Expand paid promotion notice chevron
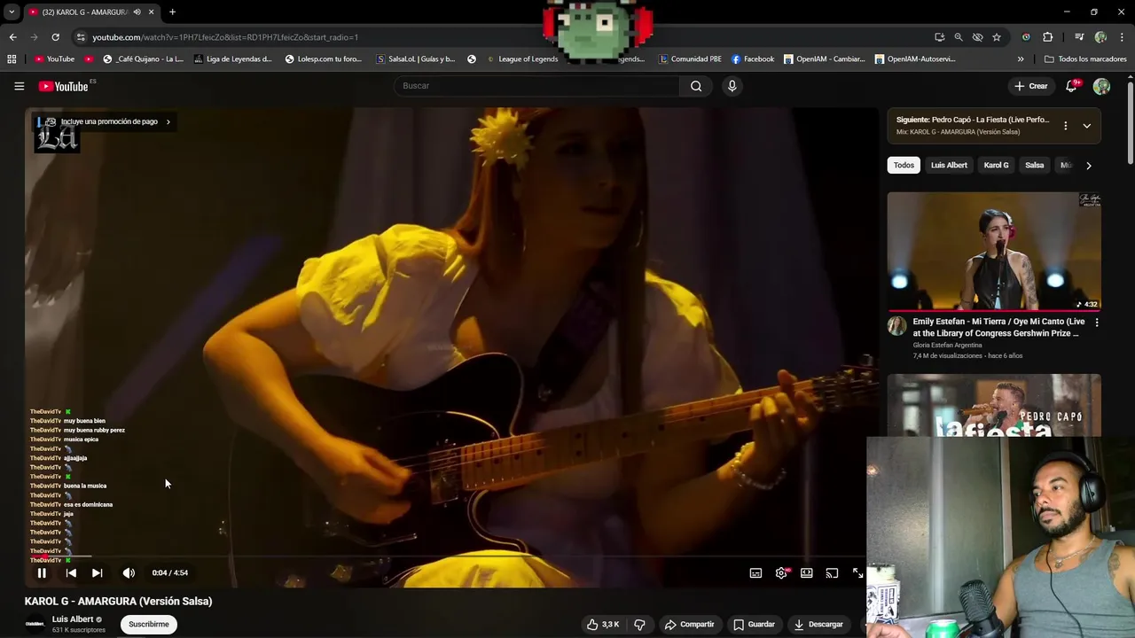Screen dimensions: 1135x638 (x=168, y=121)
